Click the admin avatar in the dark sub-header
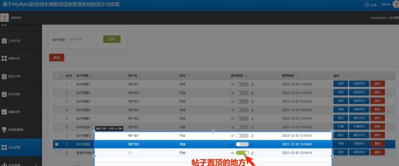The height and width of the screenshot is (166, 399). coord(4,18)
